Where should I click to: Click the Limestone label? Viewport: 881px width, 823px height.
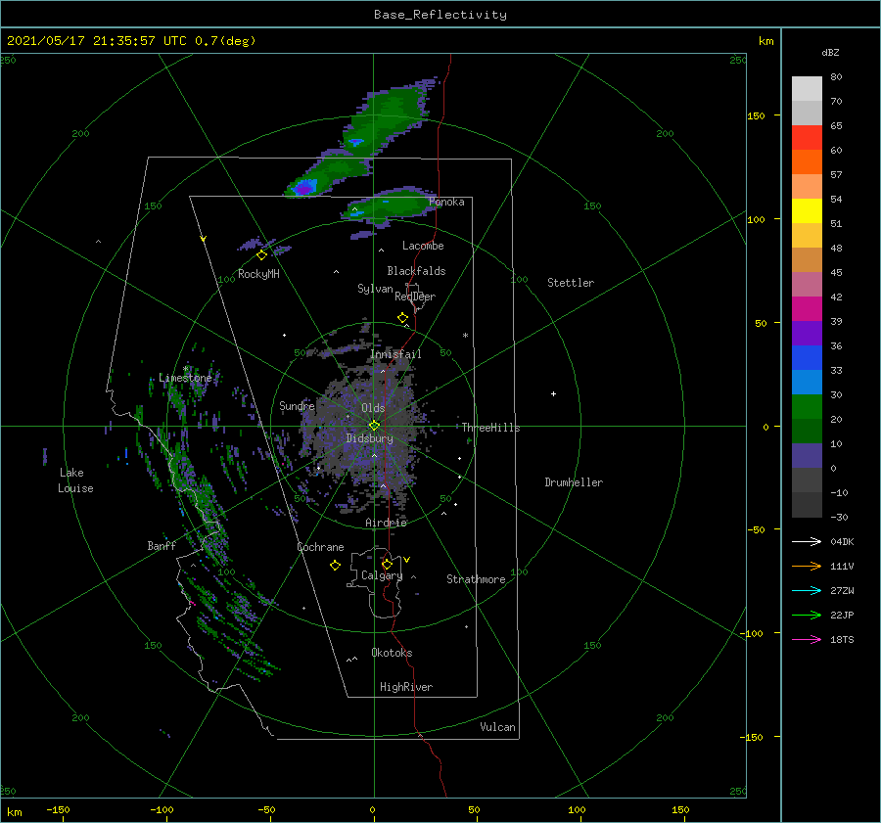coord(185,378)
